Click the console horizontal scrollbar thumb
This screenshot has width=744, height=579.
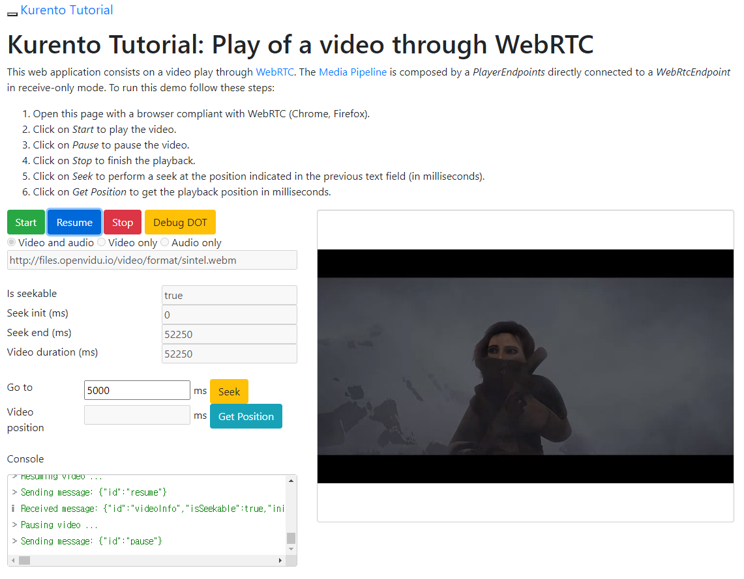[24, 561]
